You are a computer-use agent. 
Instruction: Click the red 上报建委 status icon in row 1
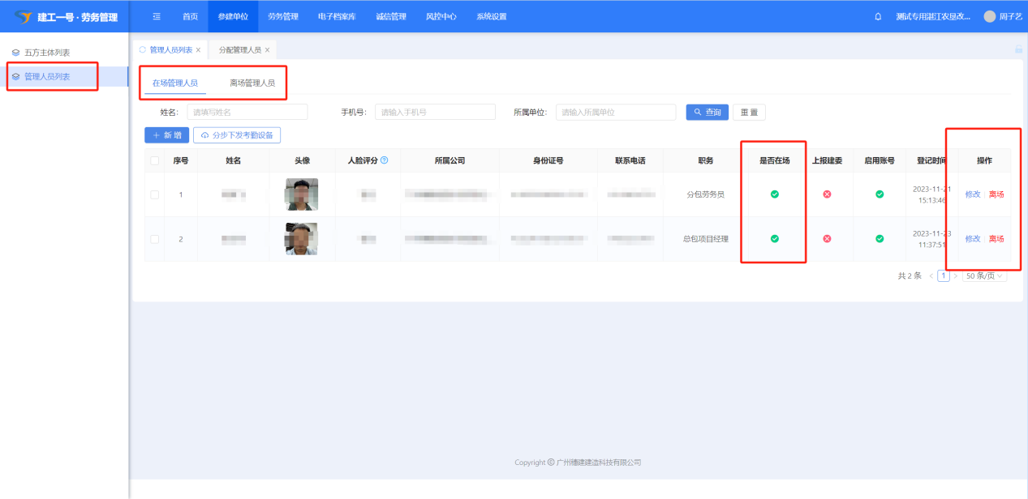(x=827, y=194)
